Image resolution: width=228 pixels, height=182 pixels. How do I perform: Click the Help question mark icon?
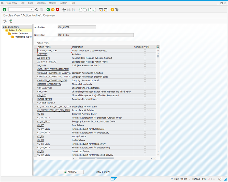112,9
